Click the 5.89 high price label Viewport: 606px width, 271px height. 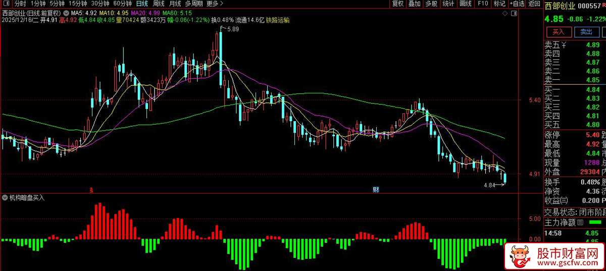[x=233, y=30]
